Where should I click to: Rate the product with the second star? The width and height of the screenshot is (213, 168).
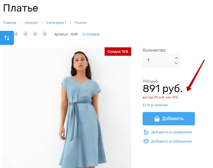[x=16, y=34]
